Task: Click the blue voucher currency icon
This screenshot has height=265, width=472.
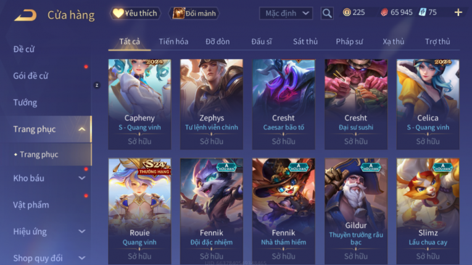Action: point(422,12)
